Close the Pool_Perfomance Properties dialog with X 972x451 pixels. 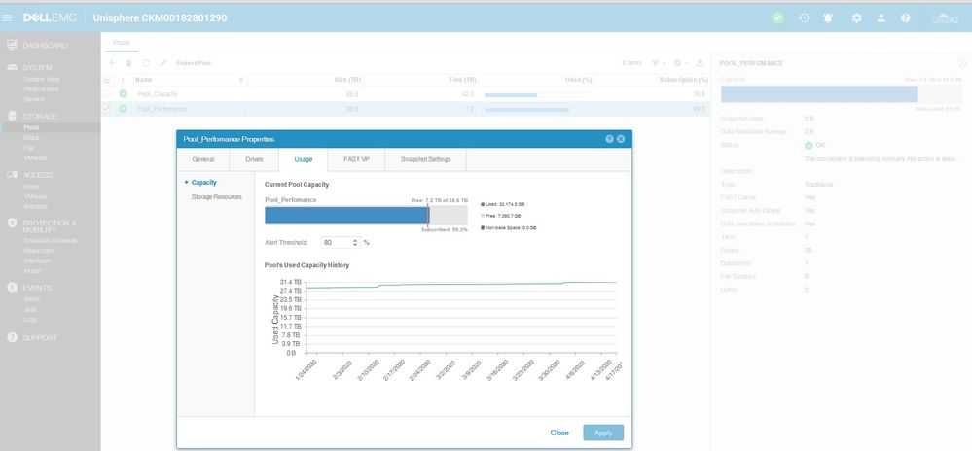(621, 139)
